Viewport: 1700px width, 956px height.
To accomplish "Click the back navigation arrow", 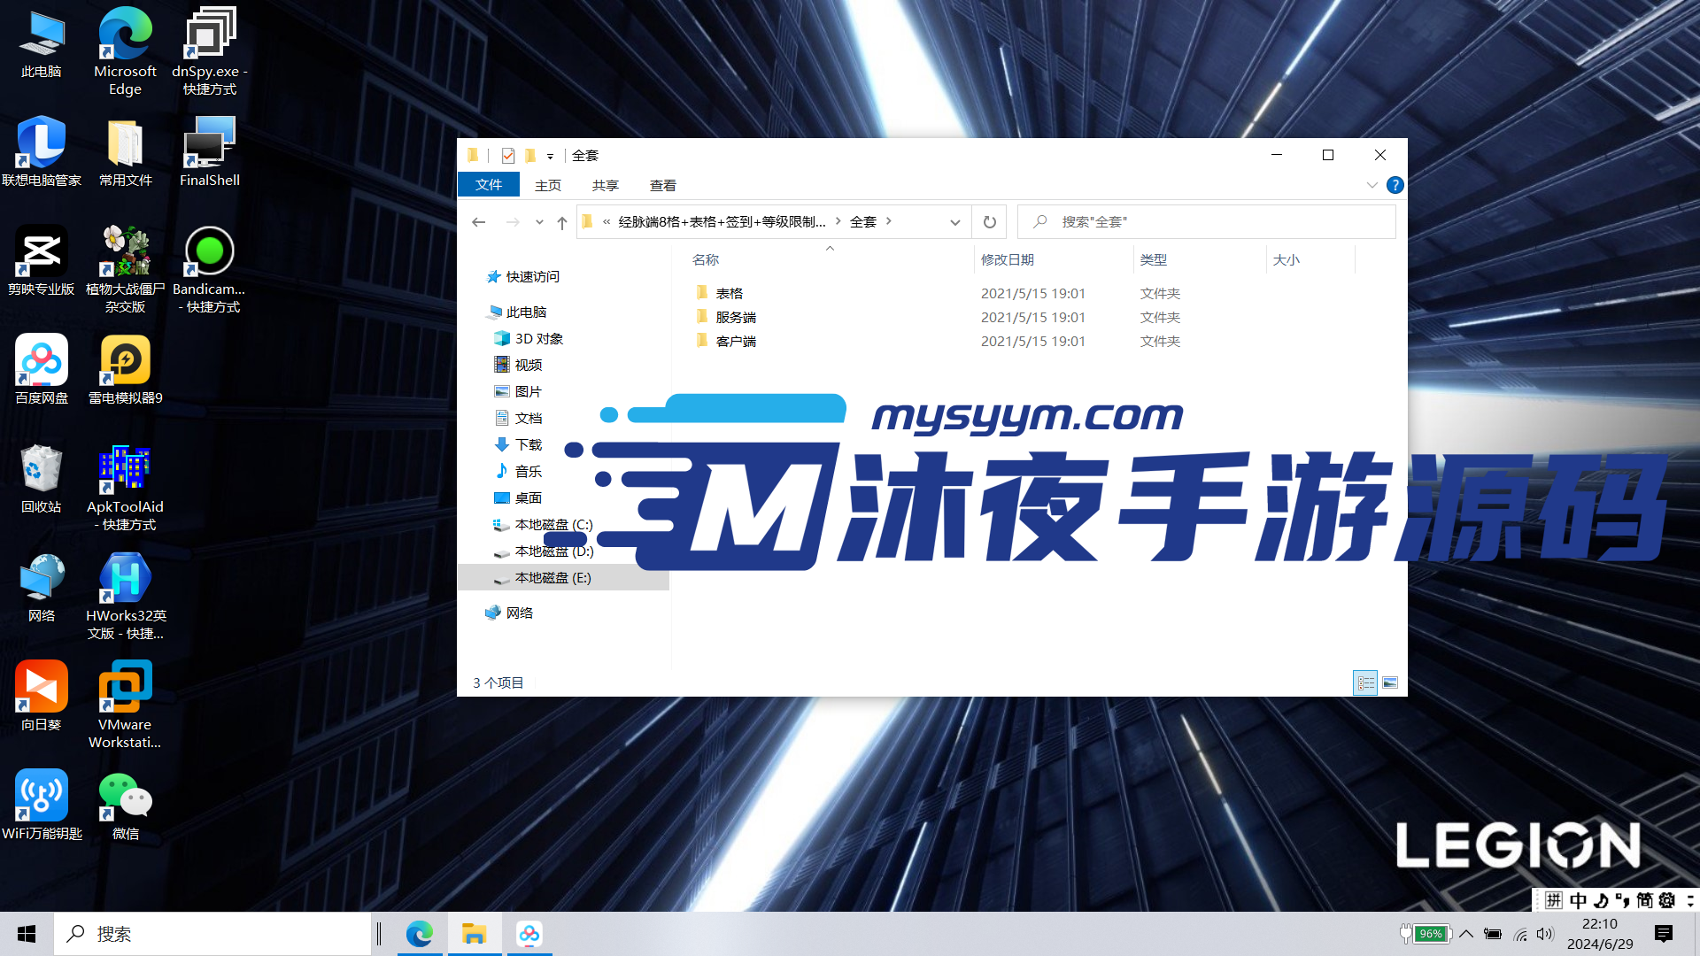I will pos(479,221).
